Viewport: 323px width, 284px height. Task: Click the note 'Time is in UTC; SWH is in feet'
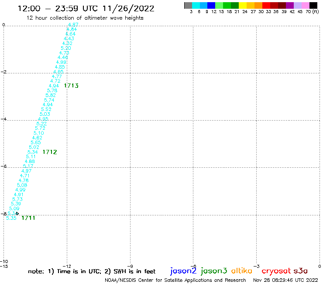tap(92, 271)
